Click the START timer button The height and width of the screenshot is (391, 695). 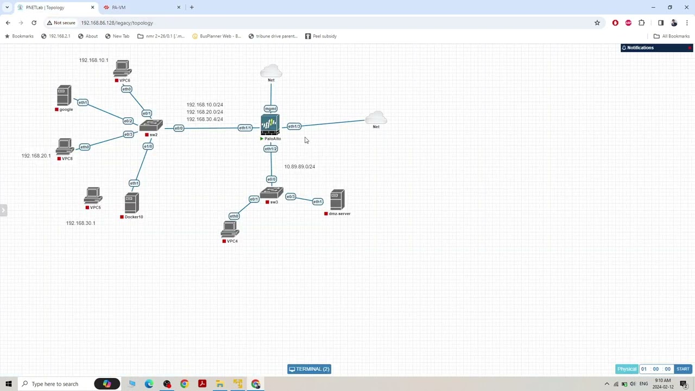683,369
